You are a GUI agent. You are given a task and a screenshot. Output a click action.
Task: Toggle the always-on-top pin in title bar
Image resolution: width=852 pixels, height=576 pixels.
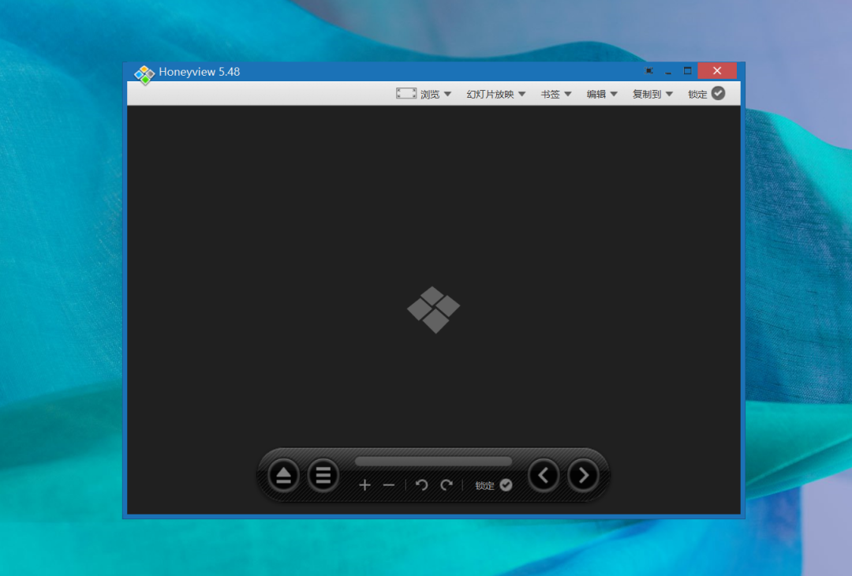click(x=649, y=71)
